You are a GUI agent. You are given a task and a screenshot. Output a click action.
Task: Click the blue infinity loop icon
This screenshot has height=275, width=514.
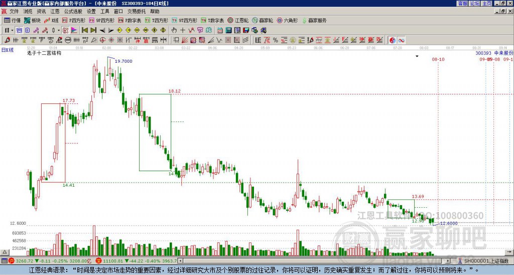[401, 40]
